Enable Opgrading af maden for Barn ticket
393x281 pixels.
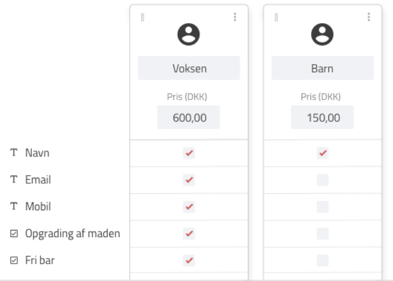pos(323,234)
